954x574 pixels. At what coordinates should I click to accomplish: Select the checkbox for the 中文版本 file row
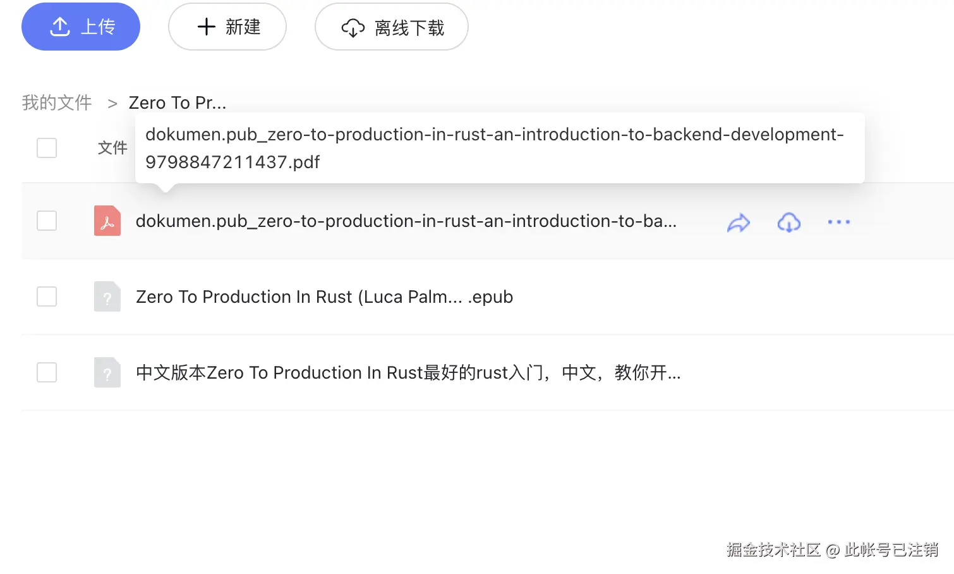[46, 372]
